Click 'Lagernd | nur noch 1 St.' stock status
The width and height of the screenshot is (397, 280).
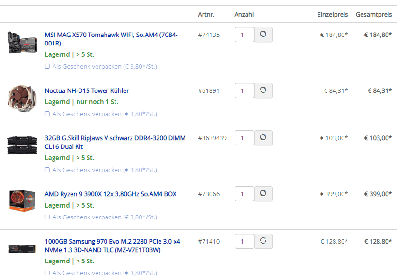pos(81,102)
